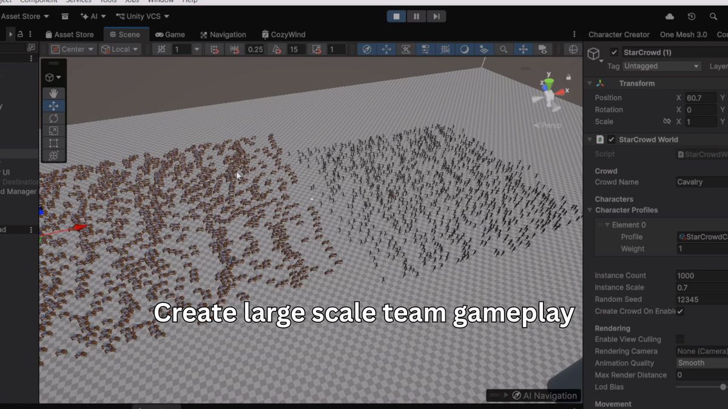Open the Center pivot mode dropdown
Viewport: 728px width, 409px height.
point(73,49)
